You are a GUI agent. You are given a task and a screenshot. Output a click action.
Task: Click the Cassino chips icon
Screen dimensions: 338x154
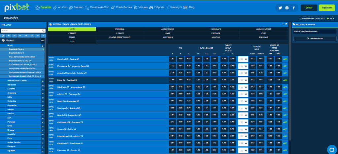pyautogui.click(x=71, y=8)
